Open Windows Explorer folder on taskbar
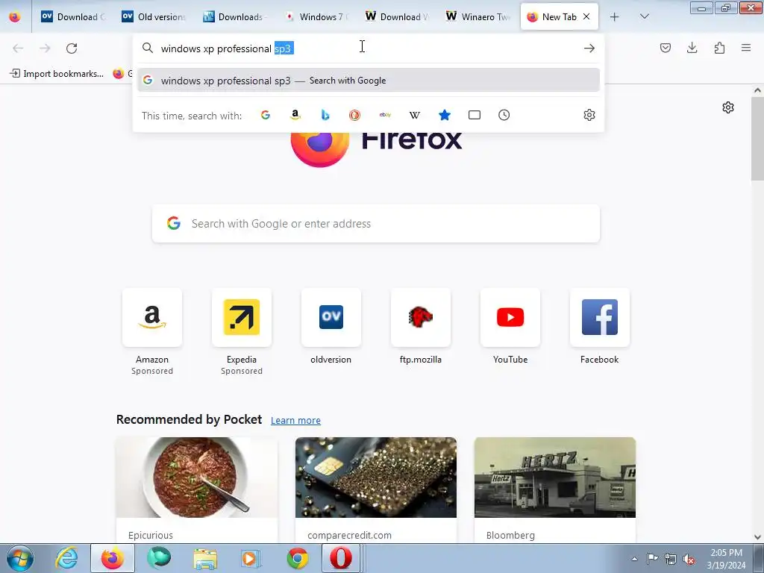764x573 pixels. (x=205, y=558)
